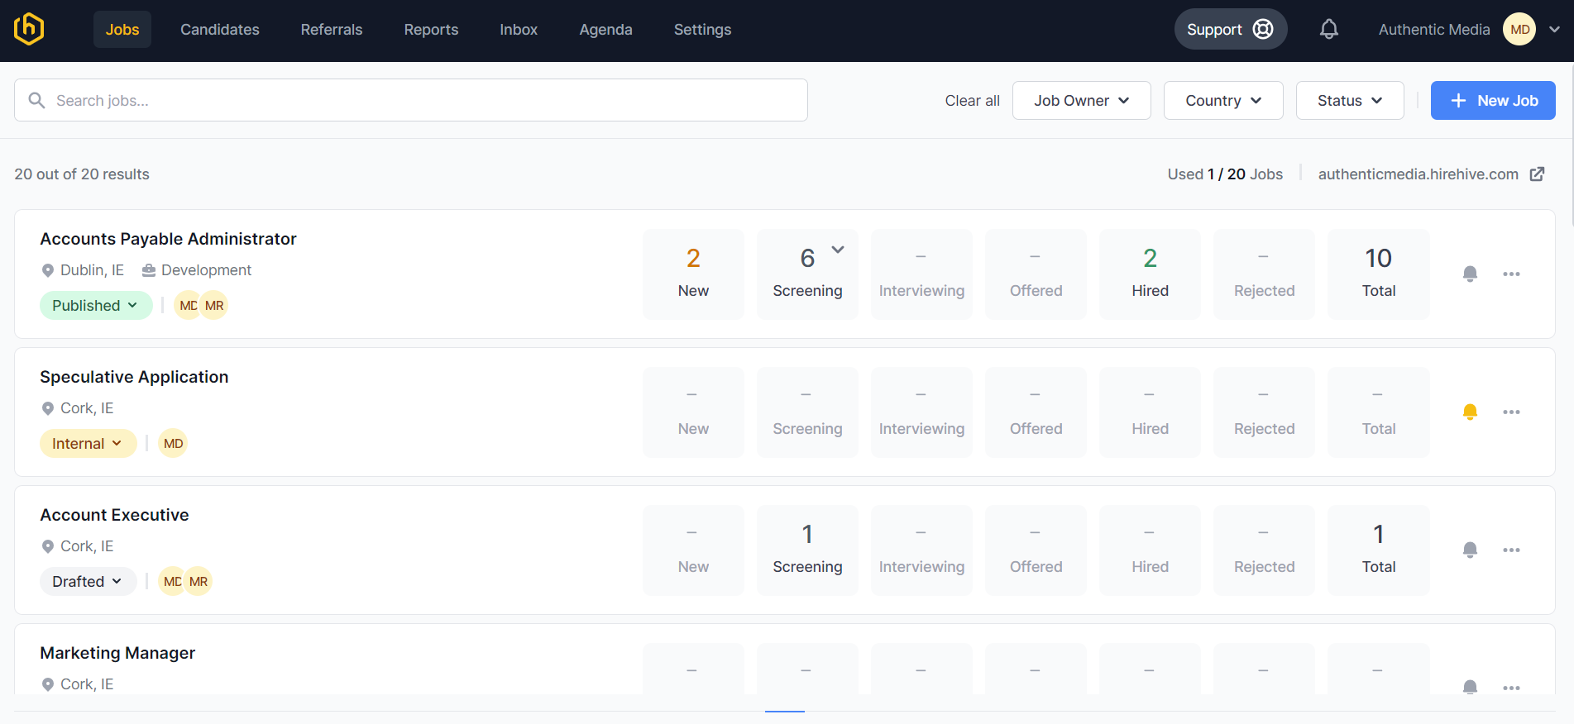View 2 New candidates for Accounts Payable
This screenshot has width=1574, height=724.
(693, 274)
